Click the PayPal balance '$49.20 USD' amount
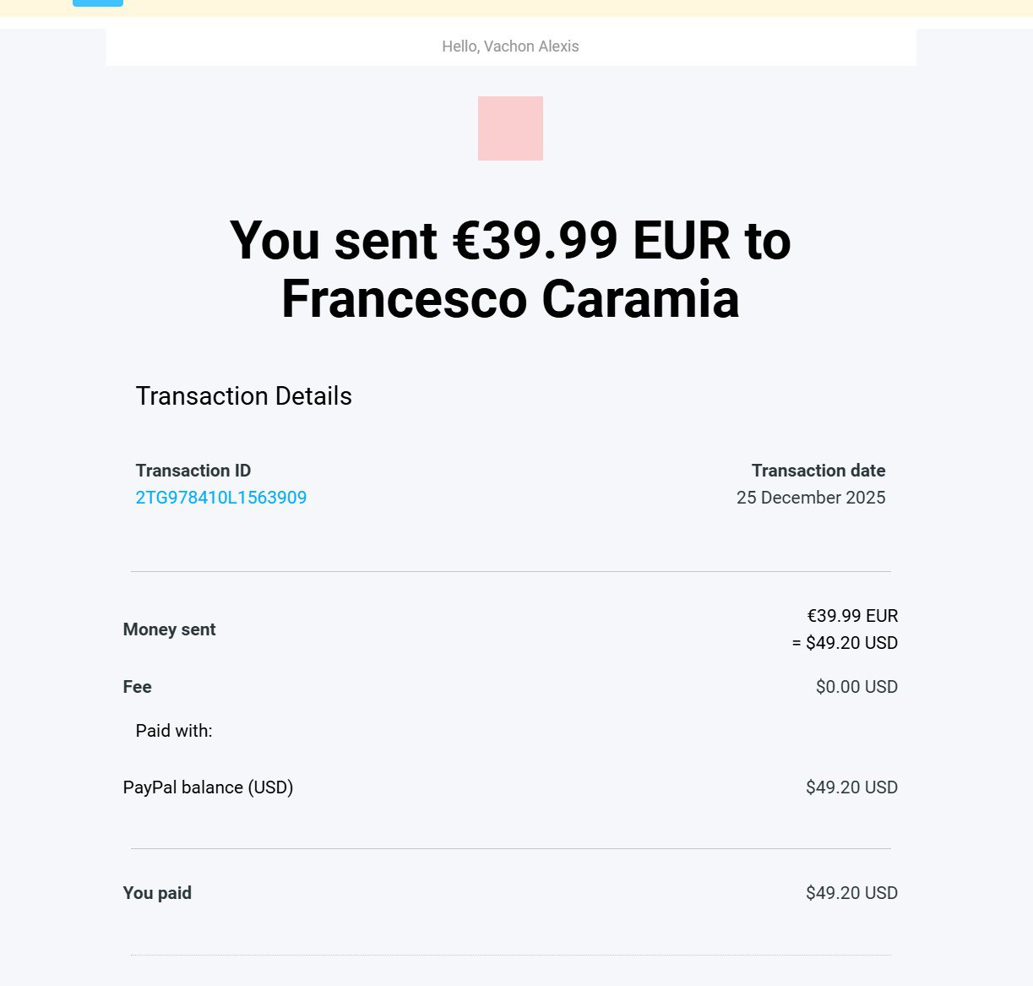 [851, 787]
